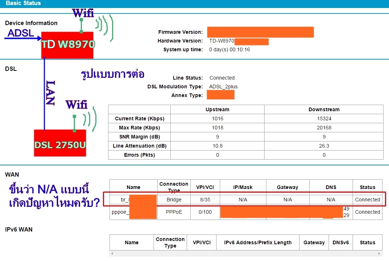Select the "SNR Margin (dB)" row label
The image size is (389, 261).
click(139, 137)
